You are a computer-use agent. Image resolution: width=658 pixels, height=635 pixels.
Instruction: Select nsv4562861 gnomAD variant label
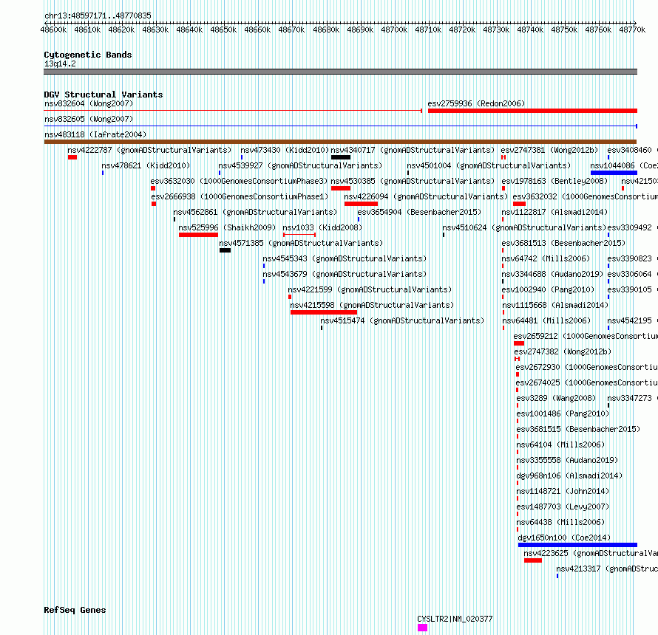pyautogui.click(x=255, y=212)
